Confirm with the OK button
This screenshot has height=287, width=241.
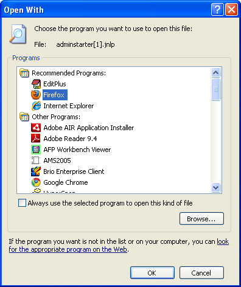coord(152,273)
